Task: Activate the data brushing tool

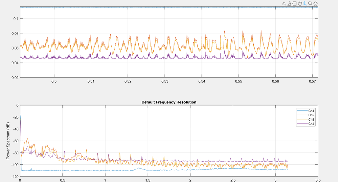Action: 289,3
